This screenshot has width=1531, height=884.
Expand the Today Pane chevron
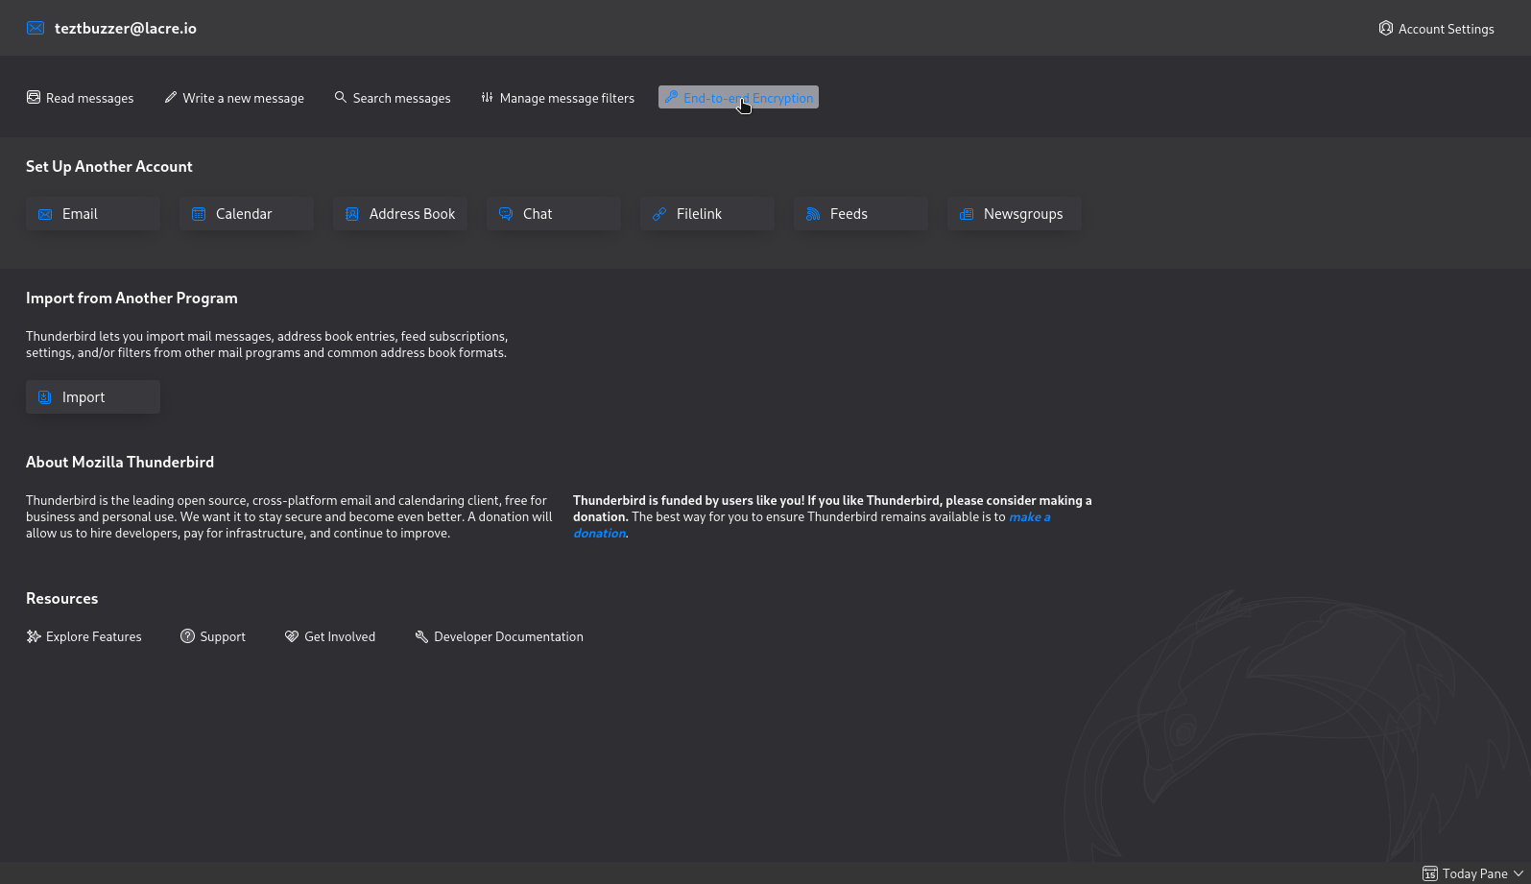pyautogui.click(x=1519, y=873)
